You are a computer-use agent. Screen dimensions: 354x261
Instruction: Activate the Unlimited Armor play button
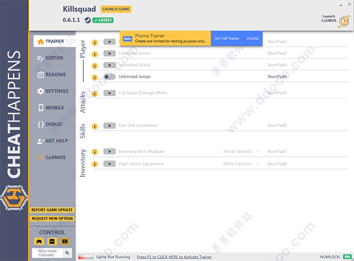(x=110, y=54)
